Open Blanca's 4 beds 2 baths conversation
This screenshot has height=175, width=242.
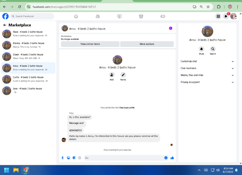click(28, 45)
